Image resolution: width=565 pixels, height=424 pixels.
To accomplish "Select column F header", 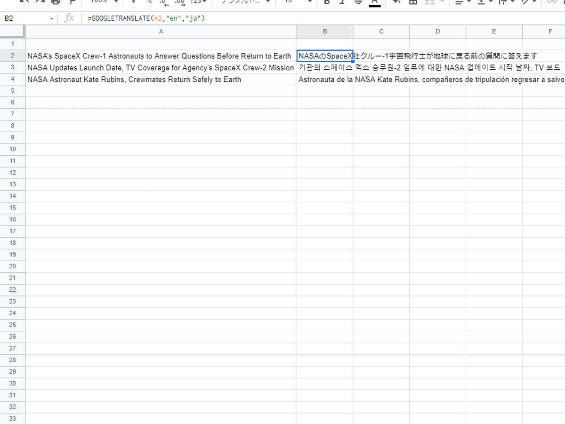I will pos(544,32).
